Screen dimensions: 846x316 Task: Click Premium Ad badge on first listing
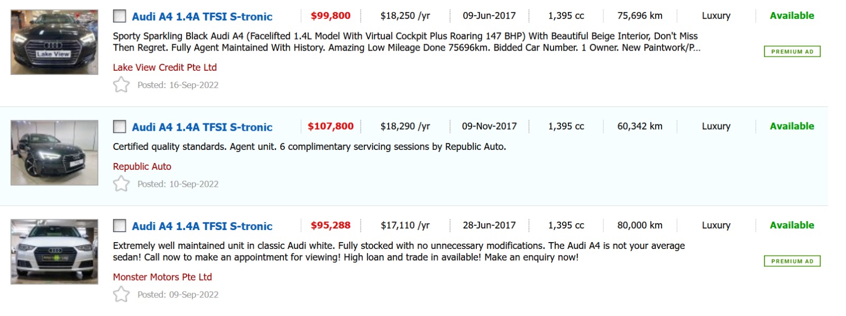792,52
